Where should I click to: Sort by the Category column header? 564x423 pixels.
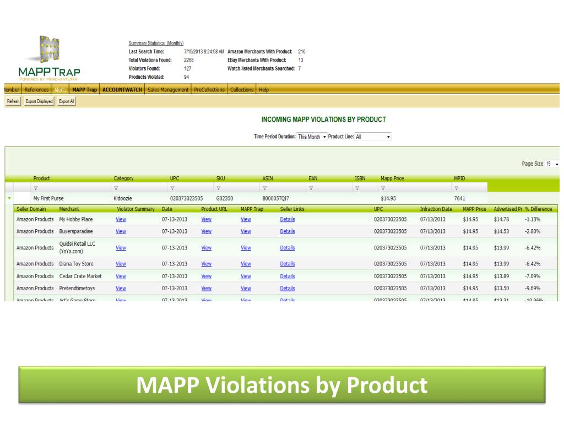click(123, 178)
